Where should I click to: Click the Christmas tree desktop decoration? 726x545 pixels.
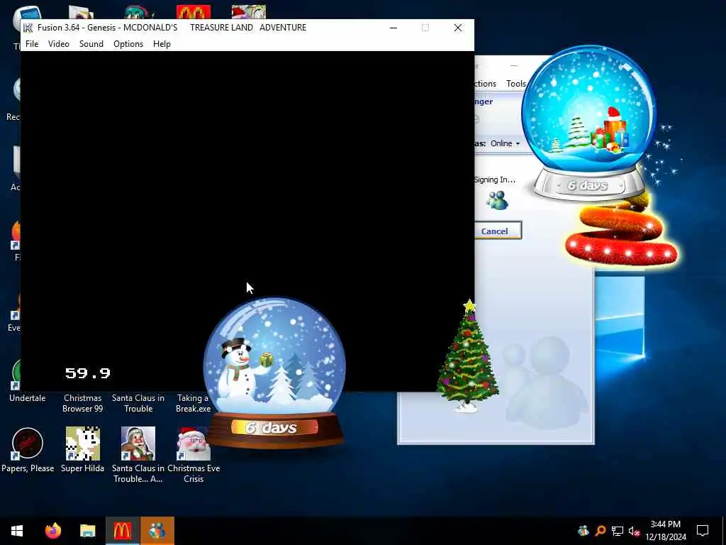[468, 356]
